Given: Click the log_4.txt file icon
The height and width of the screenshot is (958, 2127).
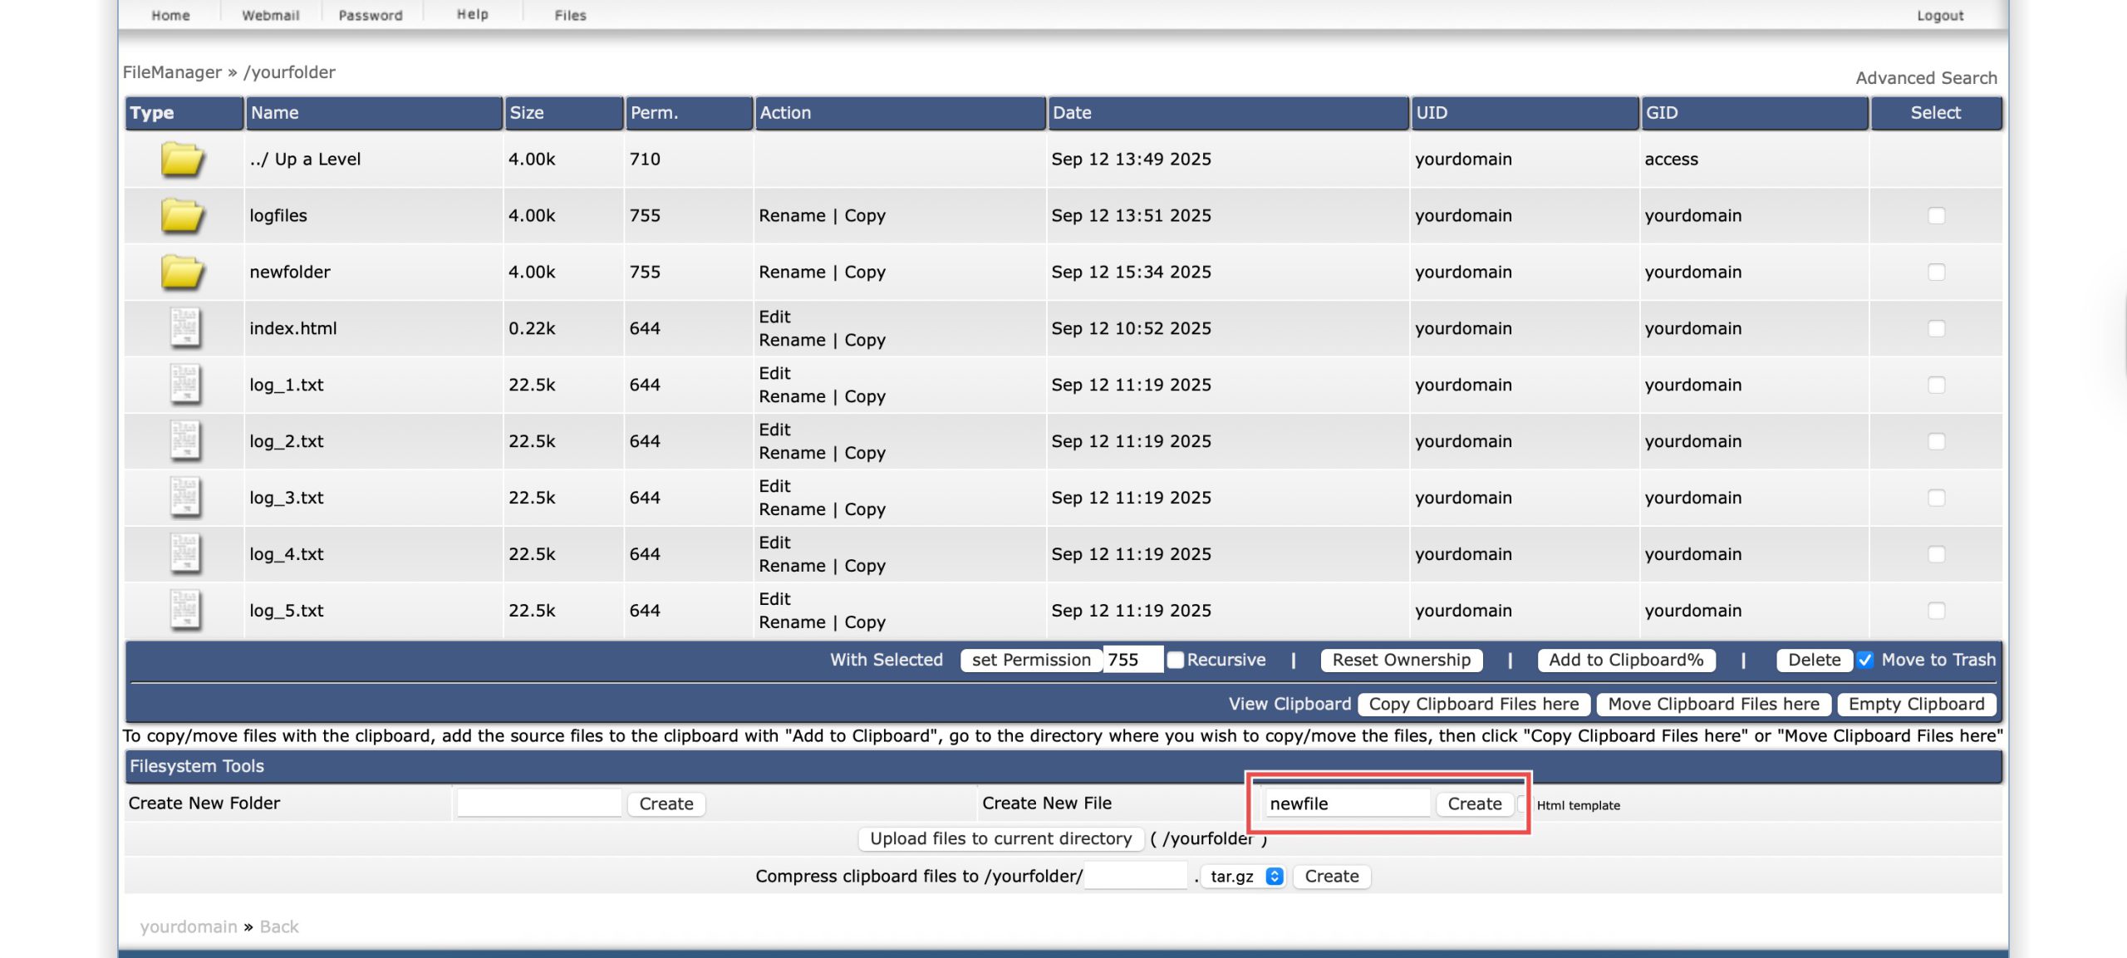Looking at the screenshot, I should tap(185, 554).
